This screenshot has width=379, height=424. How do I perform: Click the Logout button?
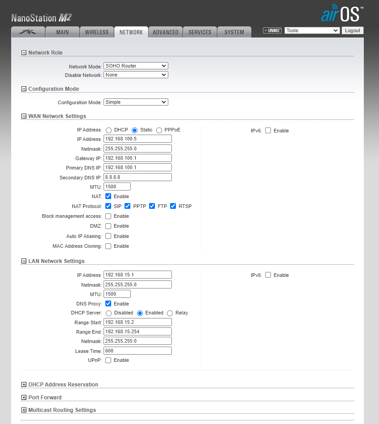click(352, 30)
